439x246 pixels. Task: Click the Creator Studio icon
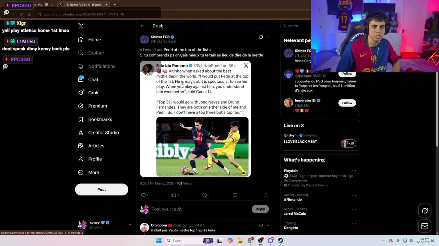[x=81, y=133]
